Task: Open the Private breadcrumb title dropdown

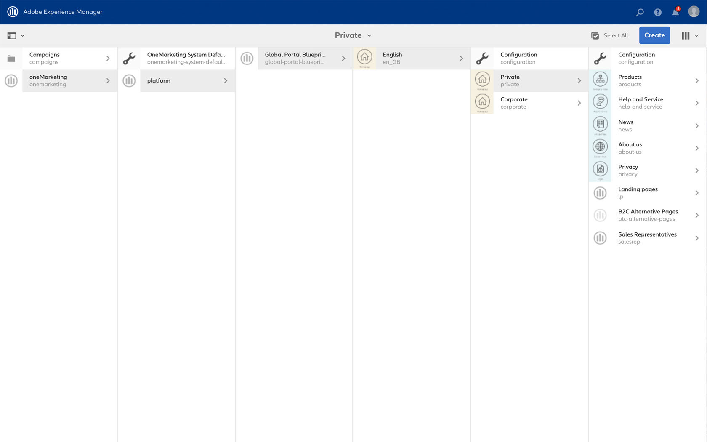Action: pyautogui.click(x=353, y=35)
